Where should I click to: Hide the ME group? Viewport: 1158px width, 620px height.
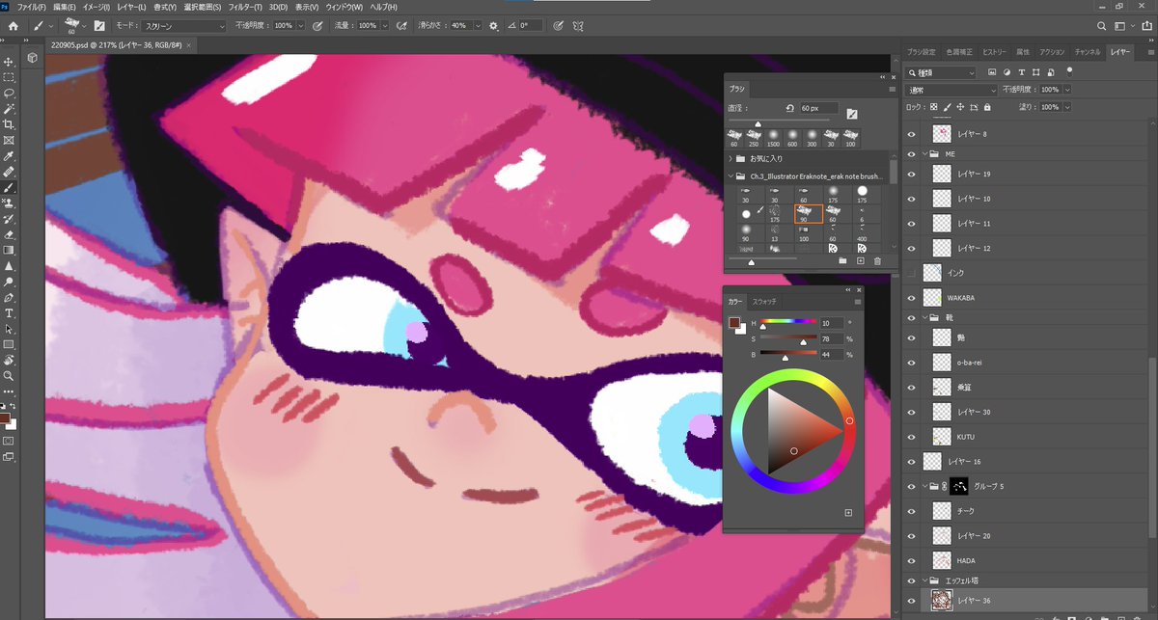tap(912, 153)
